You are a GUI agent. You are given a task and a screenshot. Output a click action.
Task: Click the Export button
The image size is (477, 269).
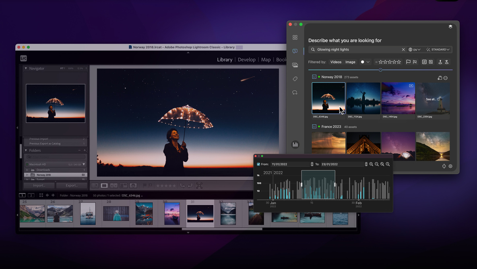click(72, 185)
